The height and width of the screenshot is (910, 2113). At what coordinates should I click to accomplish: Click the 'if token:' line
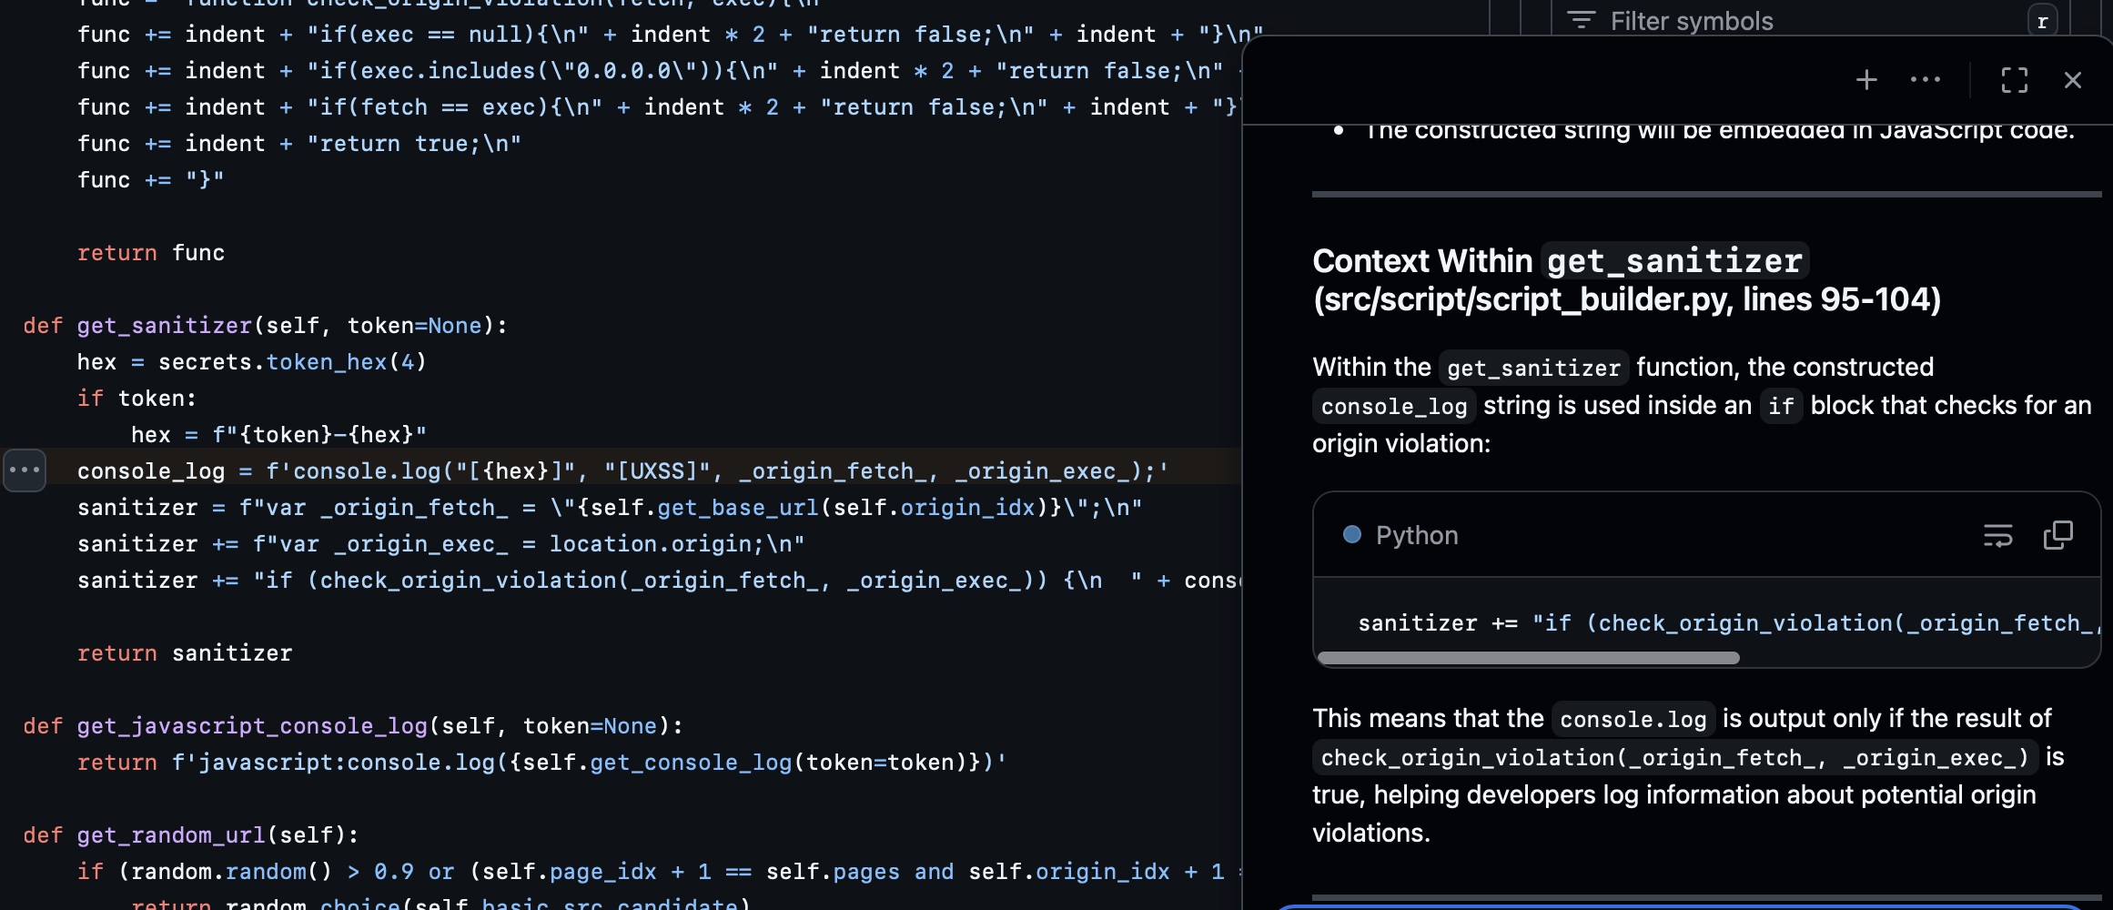tap(136, 399)
